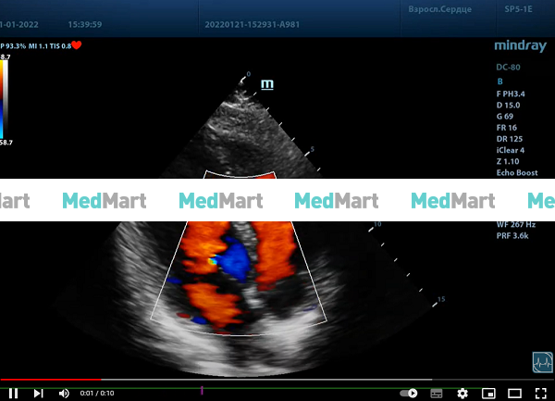Click the red video progress bar

pos(51,380)
